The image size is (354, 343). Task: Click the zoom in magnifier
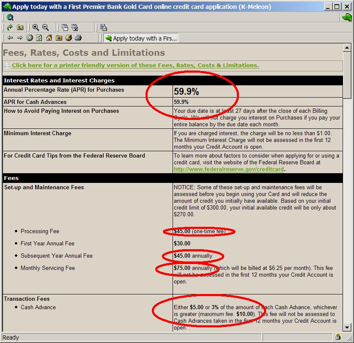(36, 27)
